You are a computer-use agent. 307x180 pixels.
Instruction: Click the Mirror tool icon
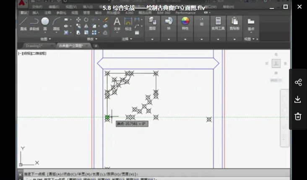pos(86,26)
